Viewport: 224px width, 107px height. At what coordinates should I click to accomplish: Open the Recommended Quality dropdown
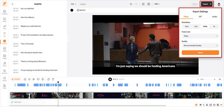pos(200,46)
